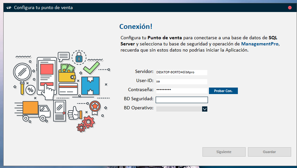Screen dimensions: 297x168
Task: Click the green wallet with cash icon
Action: tap(67, 73)
